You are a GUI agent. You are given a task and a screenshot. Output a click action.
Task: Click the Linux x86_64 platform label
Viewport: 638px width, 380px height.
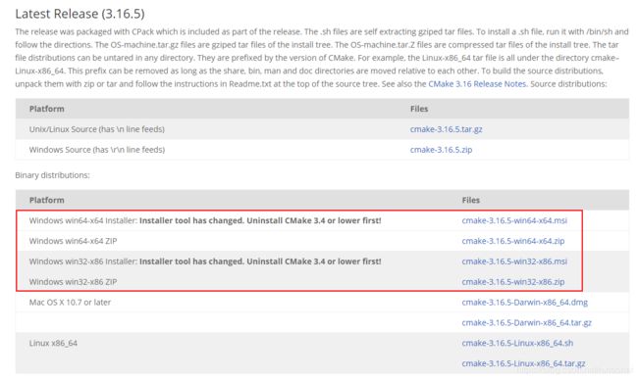click(53, 343)
